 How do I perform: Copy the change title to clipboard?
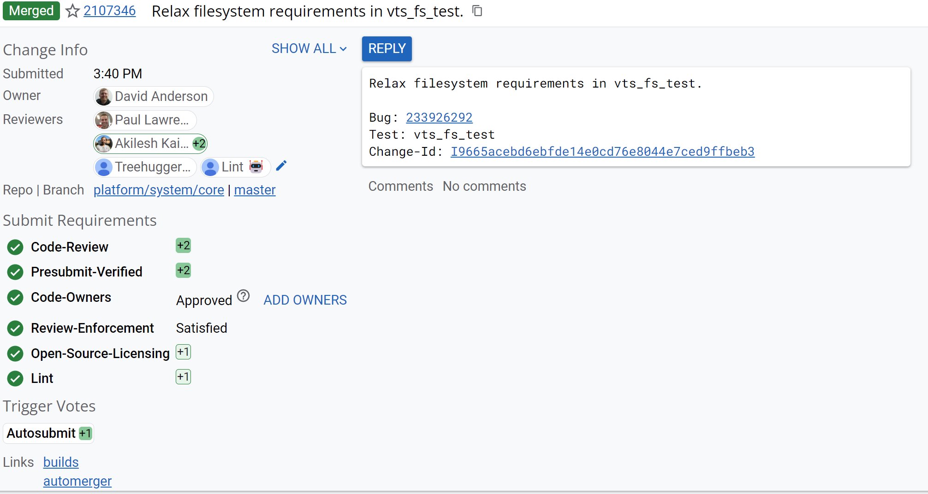pos(477,11)
